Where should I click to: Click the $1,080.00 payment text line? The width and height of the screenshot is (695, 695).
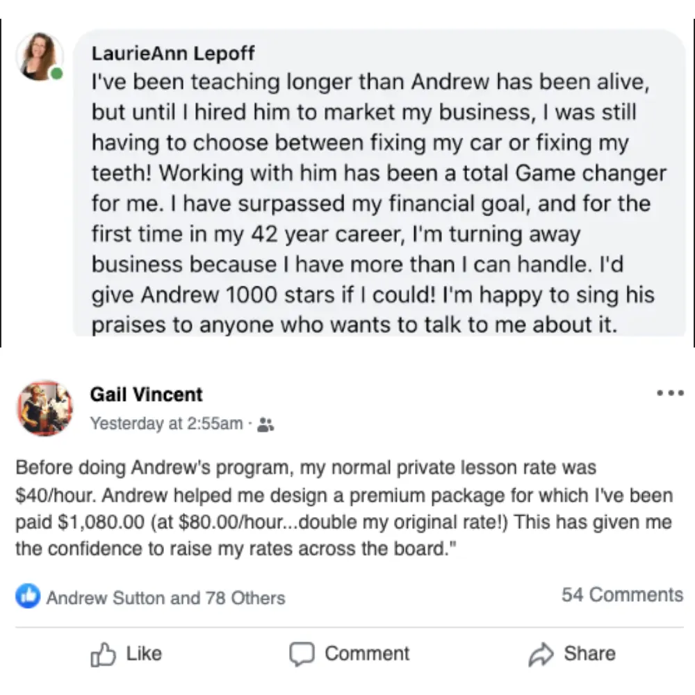(343, 522)
